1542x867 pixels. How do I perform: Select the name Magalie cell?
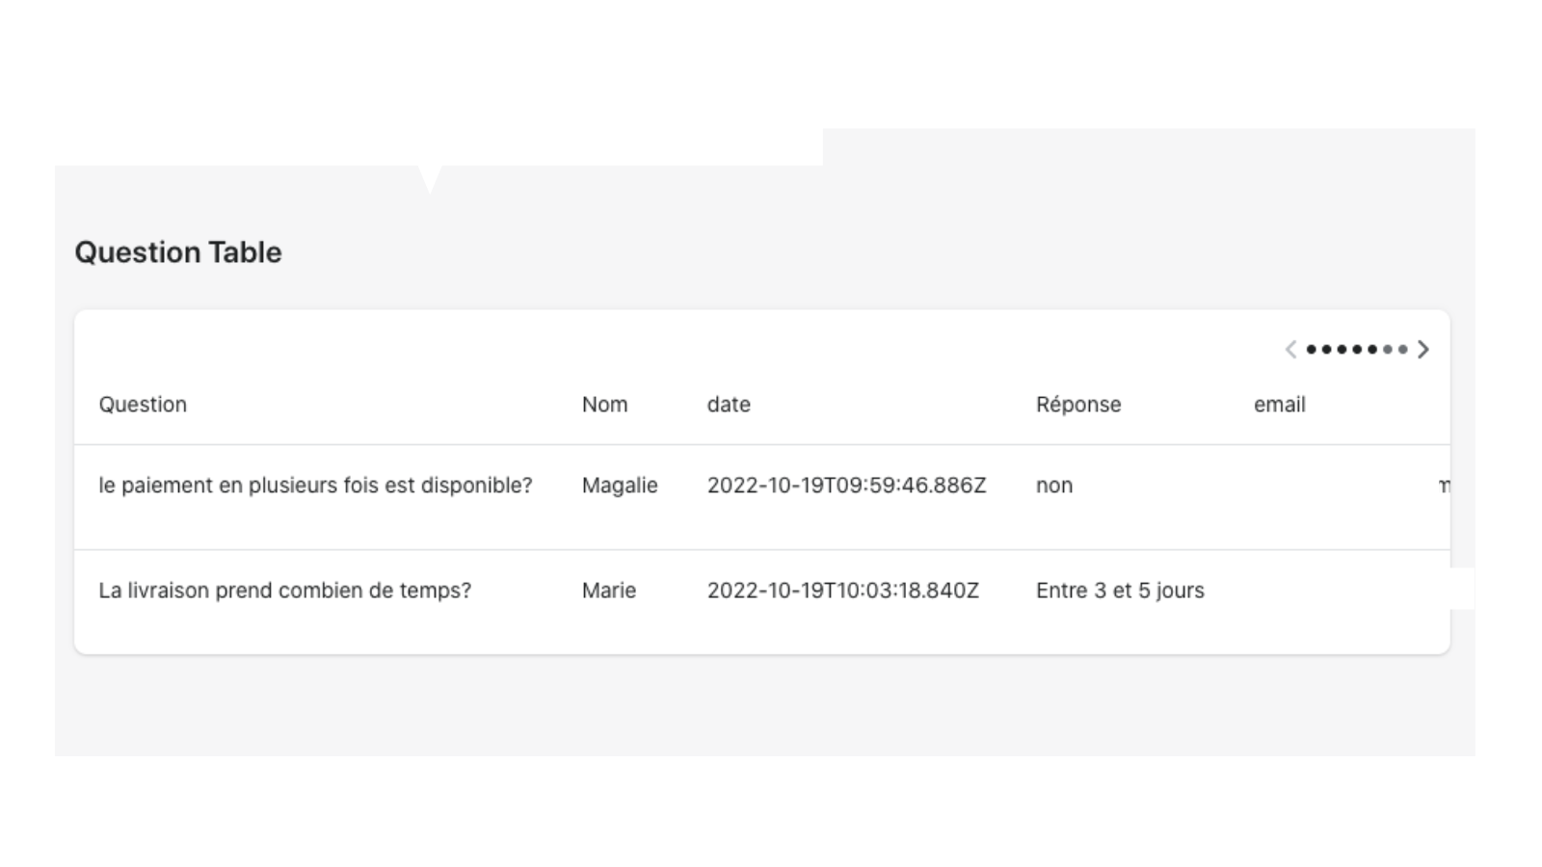coord(620,486)
